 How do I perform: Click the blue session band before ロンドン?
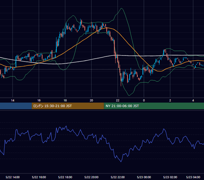point(16,106)
